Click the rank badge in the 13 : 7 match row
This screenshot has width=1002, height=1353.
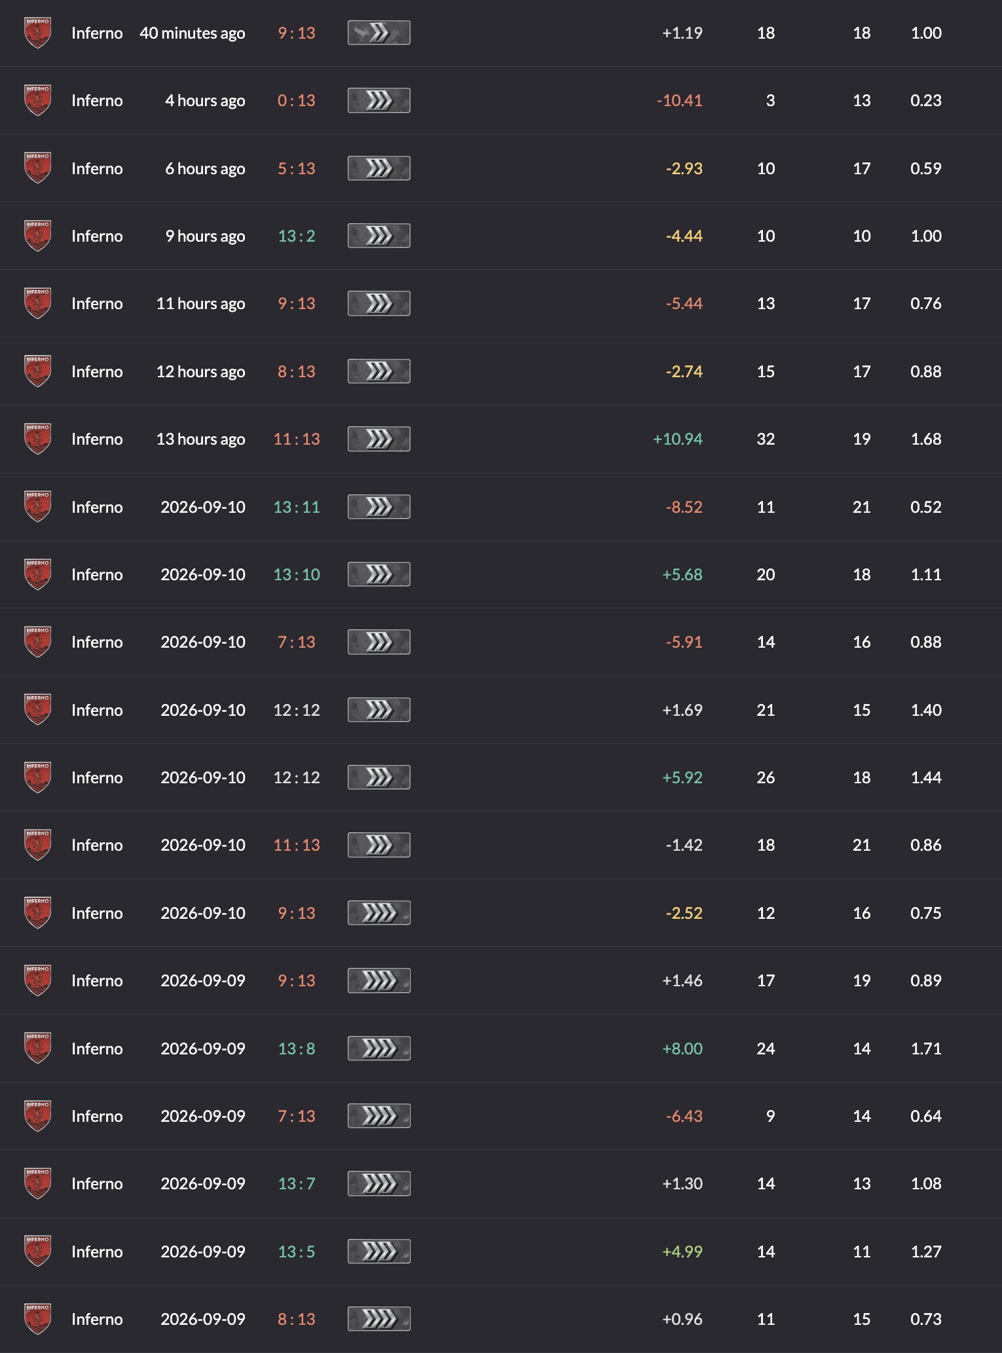[x=379, y=1183]
